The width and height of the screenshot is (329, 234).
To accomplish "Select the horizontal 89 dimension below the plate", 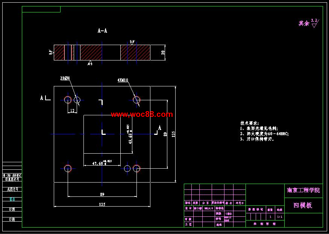I will point(102,194).
